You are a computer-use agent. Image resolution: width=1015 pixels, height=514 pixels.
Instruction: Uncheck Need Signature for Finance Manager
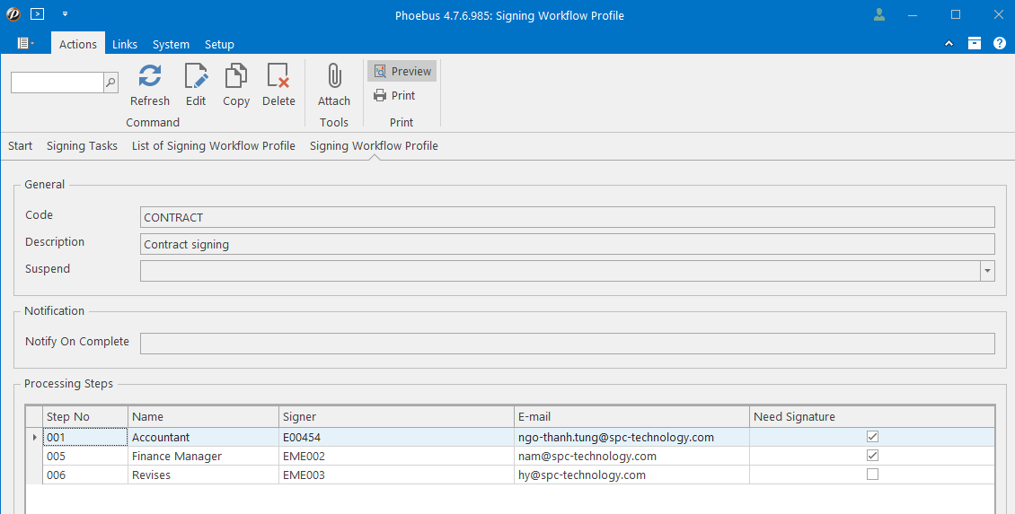(x=872, y=456)
